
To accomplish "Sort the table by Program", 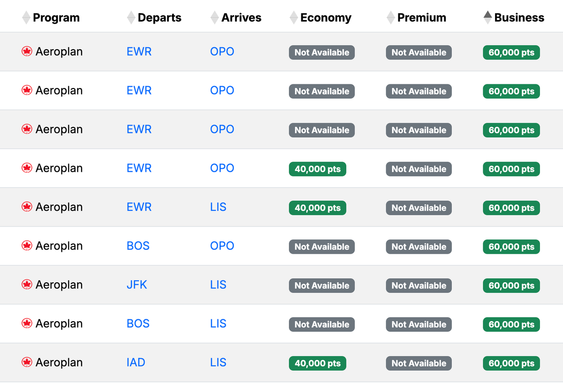I will pos(25,17).
